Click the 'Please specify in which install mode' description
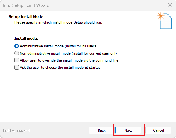Screen dimensions: 176x138 (x=58, y=22)
